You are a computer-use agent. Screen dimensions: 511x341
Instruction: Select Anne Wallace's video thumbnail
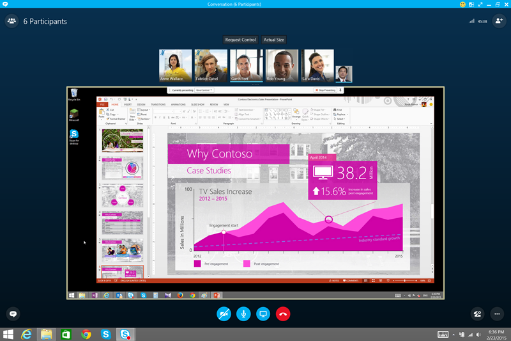(175, 65)
